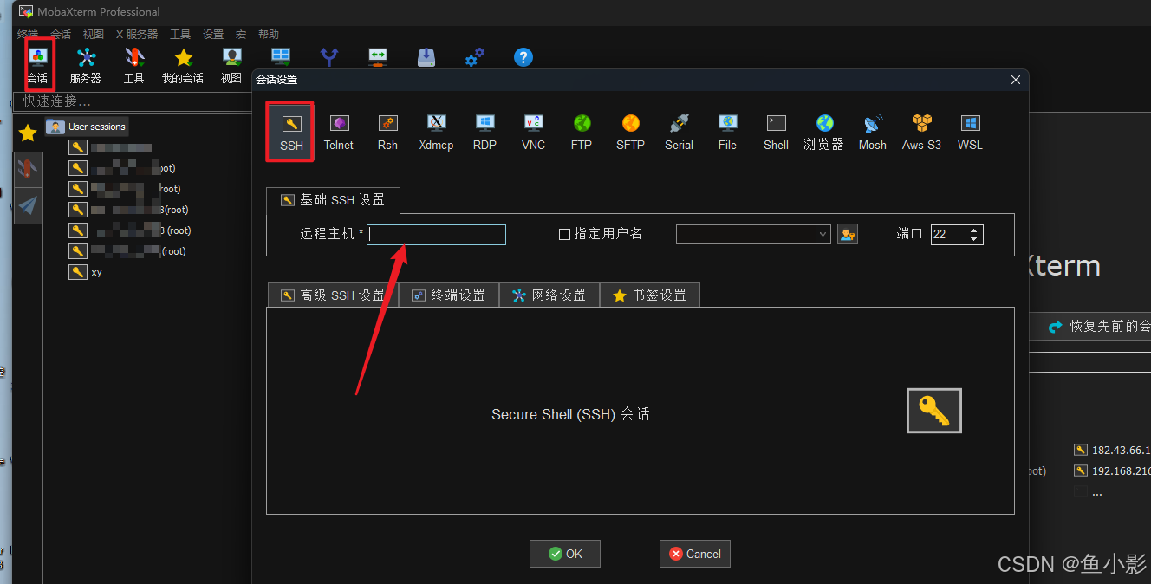Select the Shell session type

pos(776,132)
